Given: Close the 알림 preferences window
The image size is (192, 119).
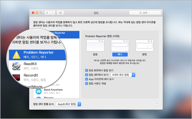Looking at the screenshot, I should coord(33,13).
